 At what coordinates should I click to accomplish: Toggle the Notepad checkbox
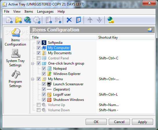coord(44,69)
